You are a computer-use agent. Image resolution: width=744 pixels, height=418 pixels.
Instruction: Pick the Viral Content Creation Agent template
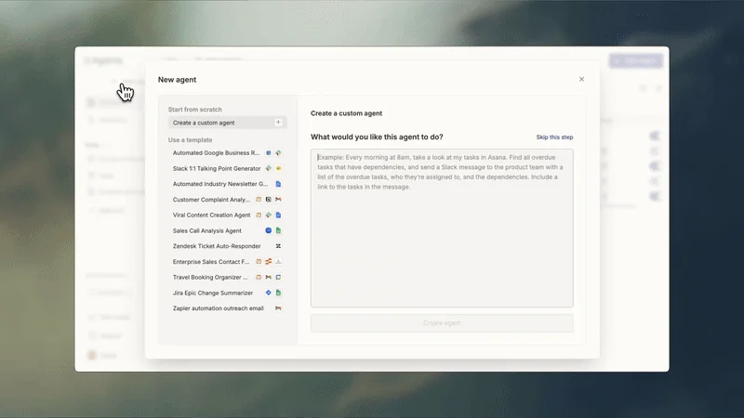[x=227, y=216]
